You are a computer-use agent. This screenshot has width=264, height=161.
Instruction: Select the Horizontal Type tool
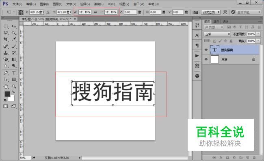(x=14, y=73)
